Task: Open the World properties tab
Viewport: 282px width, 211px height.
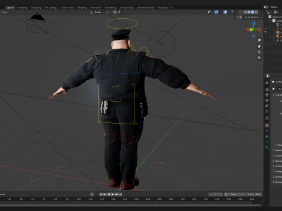Action: click(267, 111)
